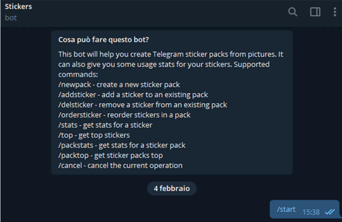Click the bot status label under Stickers
This screenshot has height=222, width=342.
11,18
